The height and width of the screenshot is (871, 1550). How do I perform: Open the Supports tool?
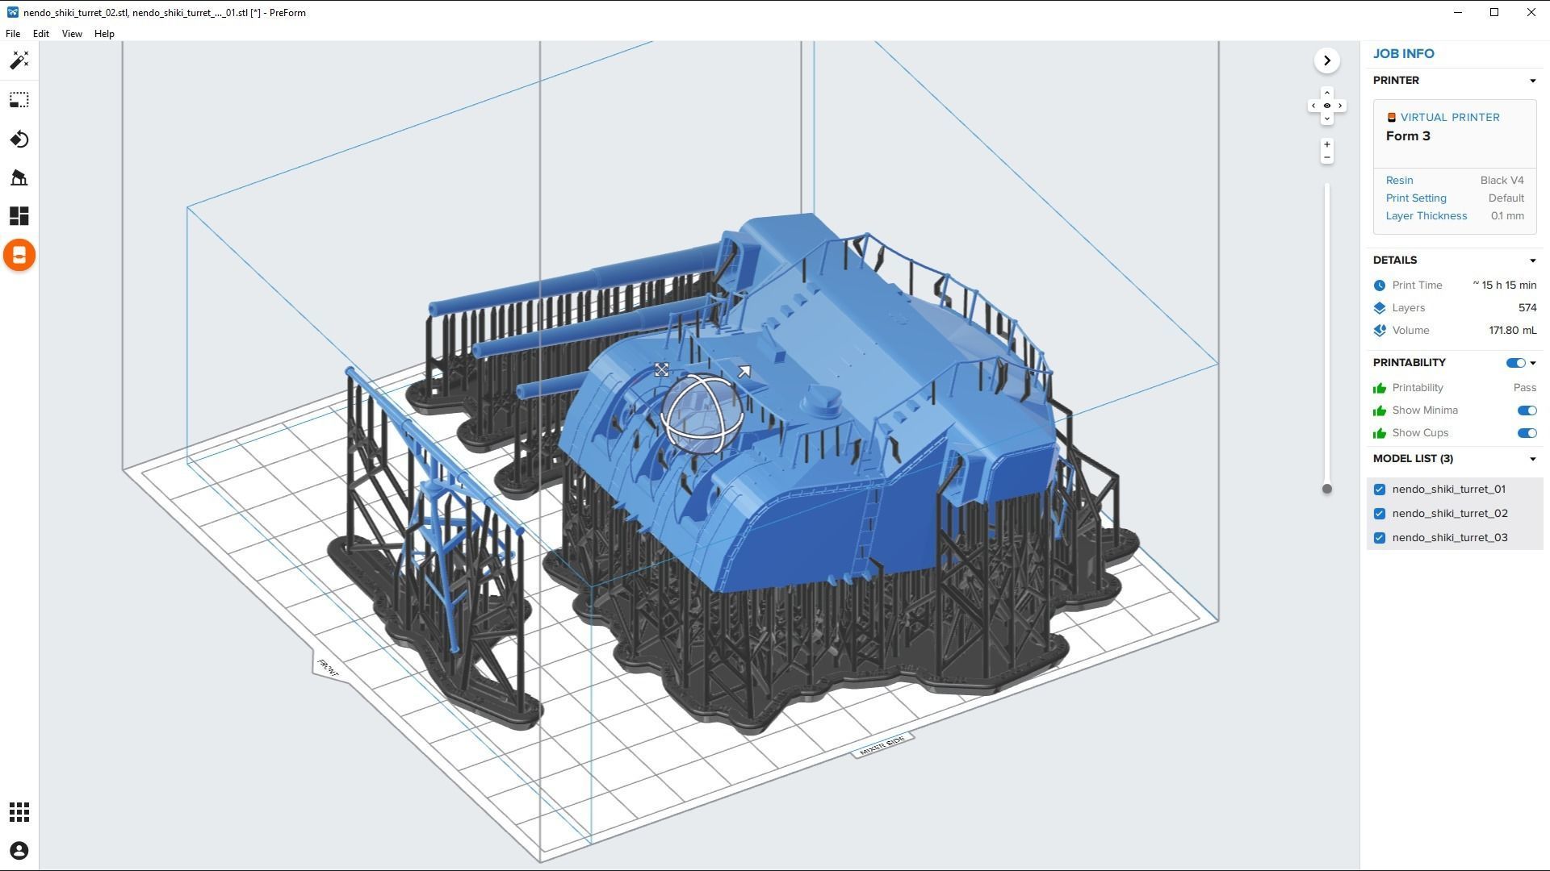19,177
